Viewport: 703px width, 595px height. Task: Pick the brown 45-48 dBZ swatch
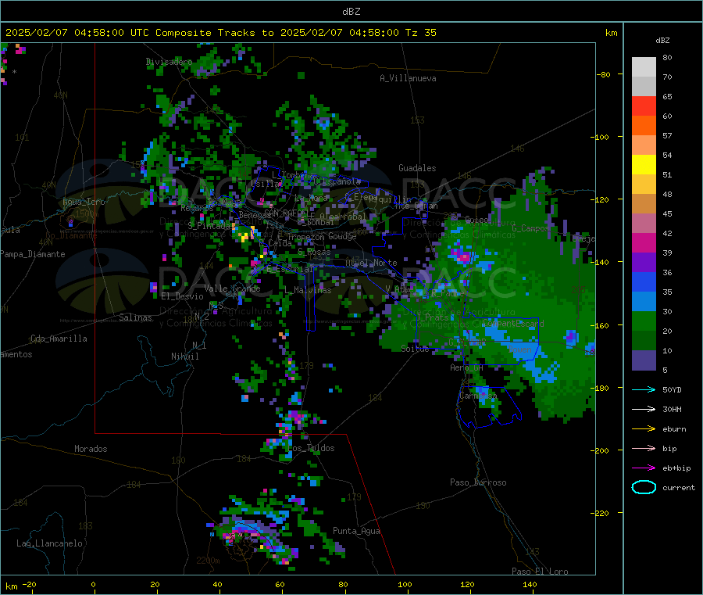coord(644,204)
